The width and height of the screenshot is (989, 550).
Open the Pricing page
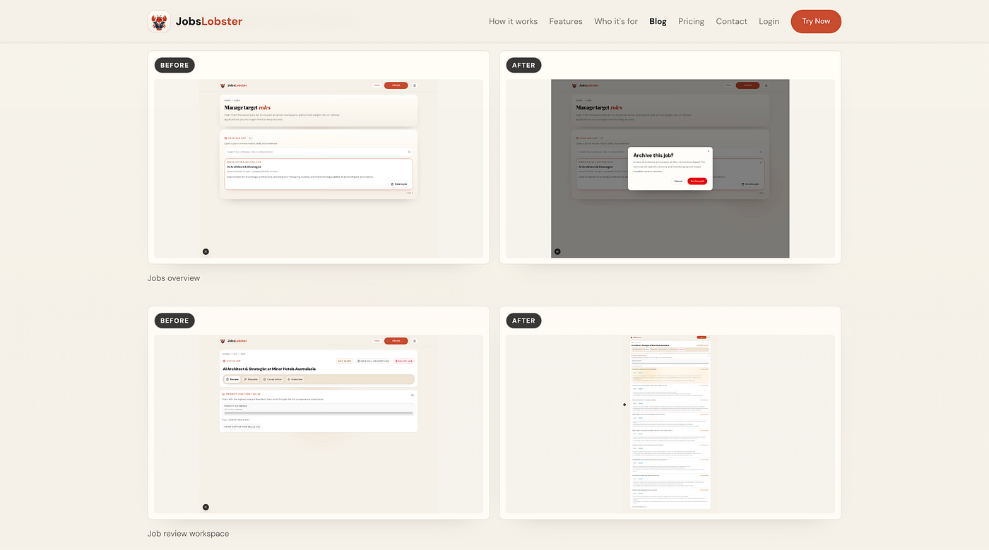pos(691,21)
